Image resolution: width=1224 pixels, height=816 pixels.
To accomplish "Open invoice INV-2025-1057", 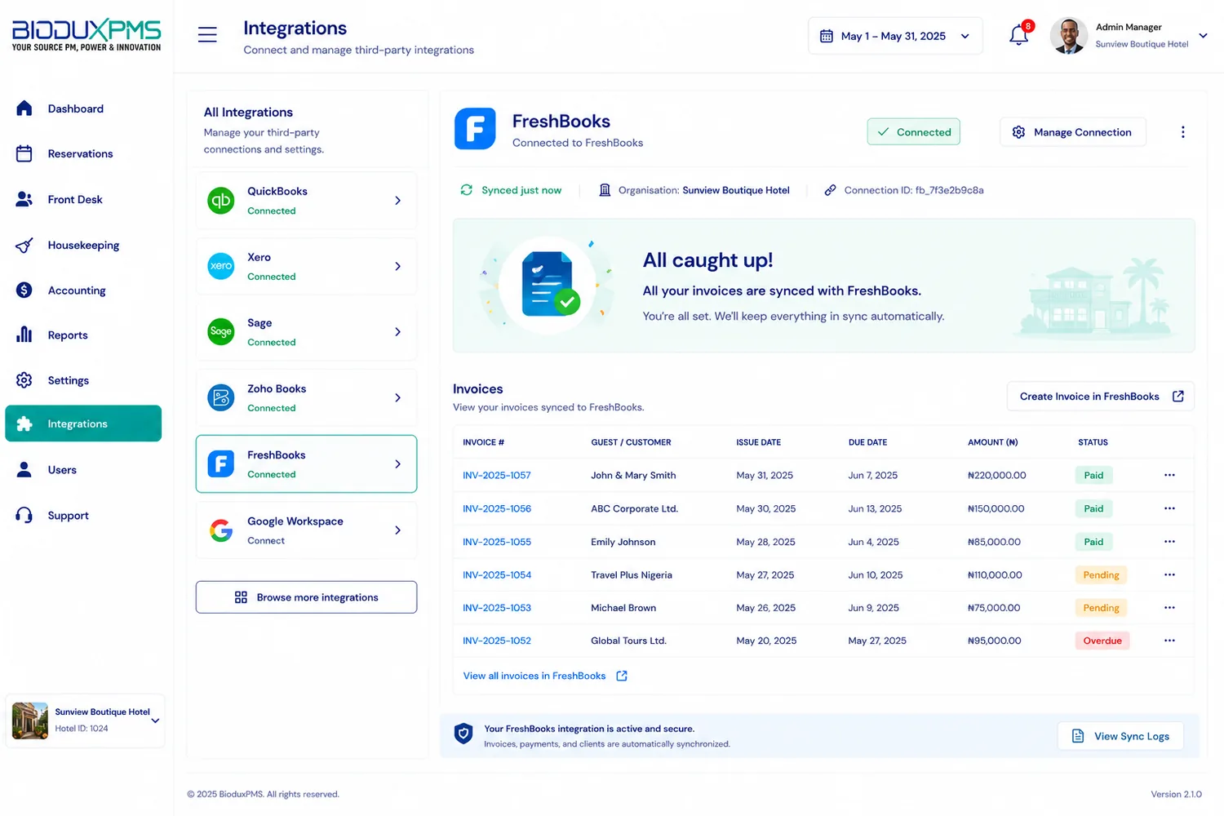I will (497, 475).
